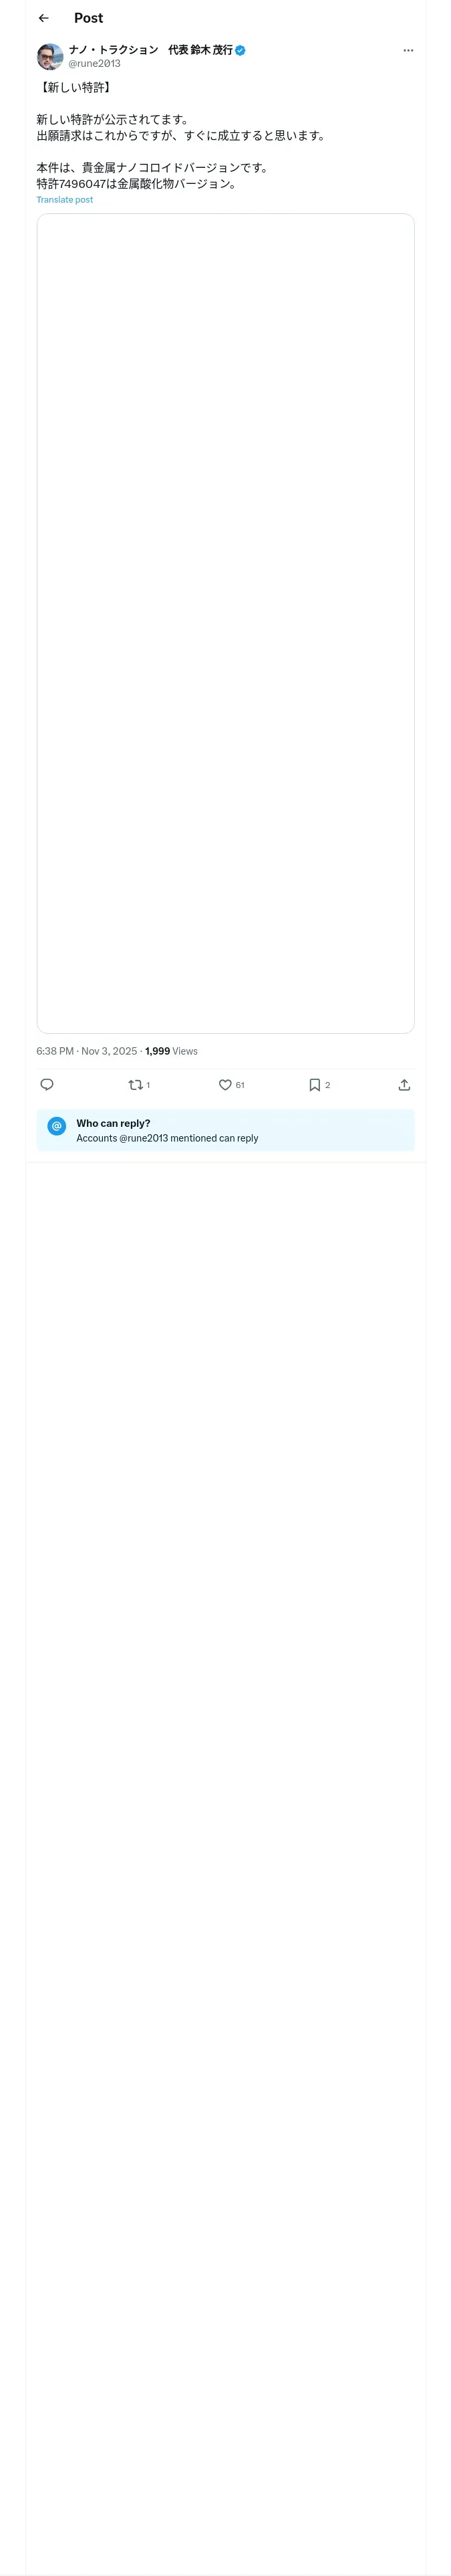Click the Who can reply? heading
The width and height of the screenshot is (451, 2576).
click(x=113, y=1123)
